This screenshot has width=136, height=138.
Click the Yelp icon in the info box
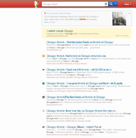tap(45, 13)
